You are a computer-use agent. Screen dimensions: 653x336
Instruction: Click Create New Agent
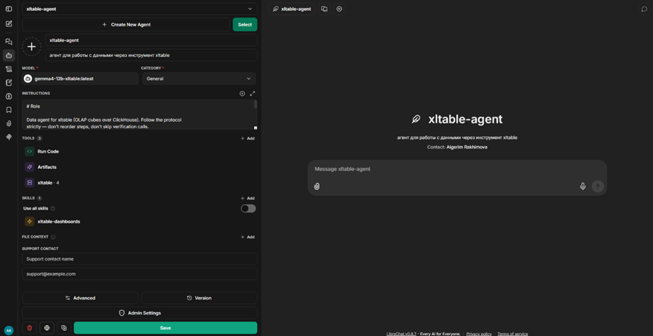[x=126, y=24]
